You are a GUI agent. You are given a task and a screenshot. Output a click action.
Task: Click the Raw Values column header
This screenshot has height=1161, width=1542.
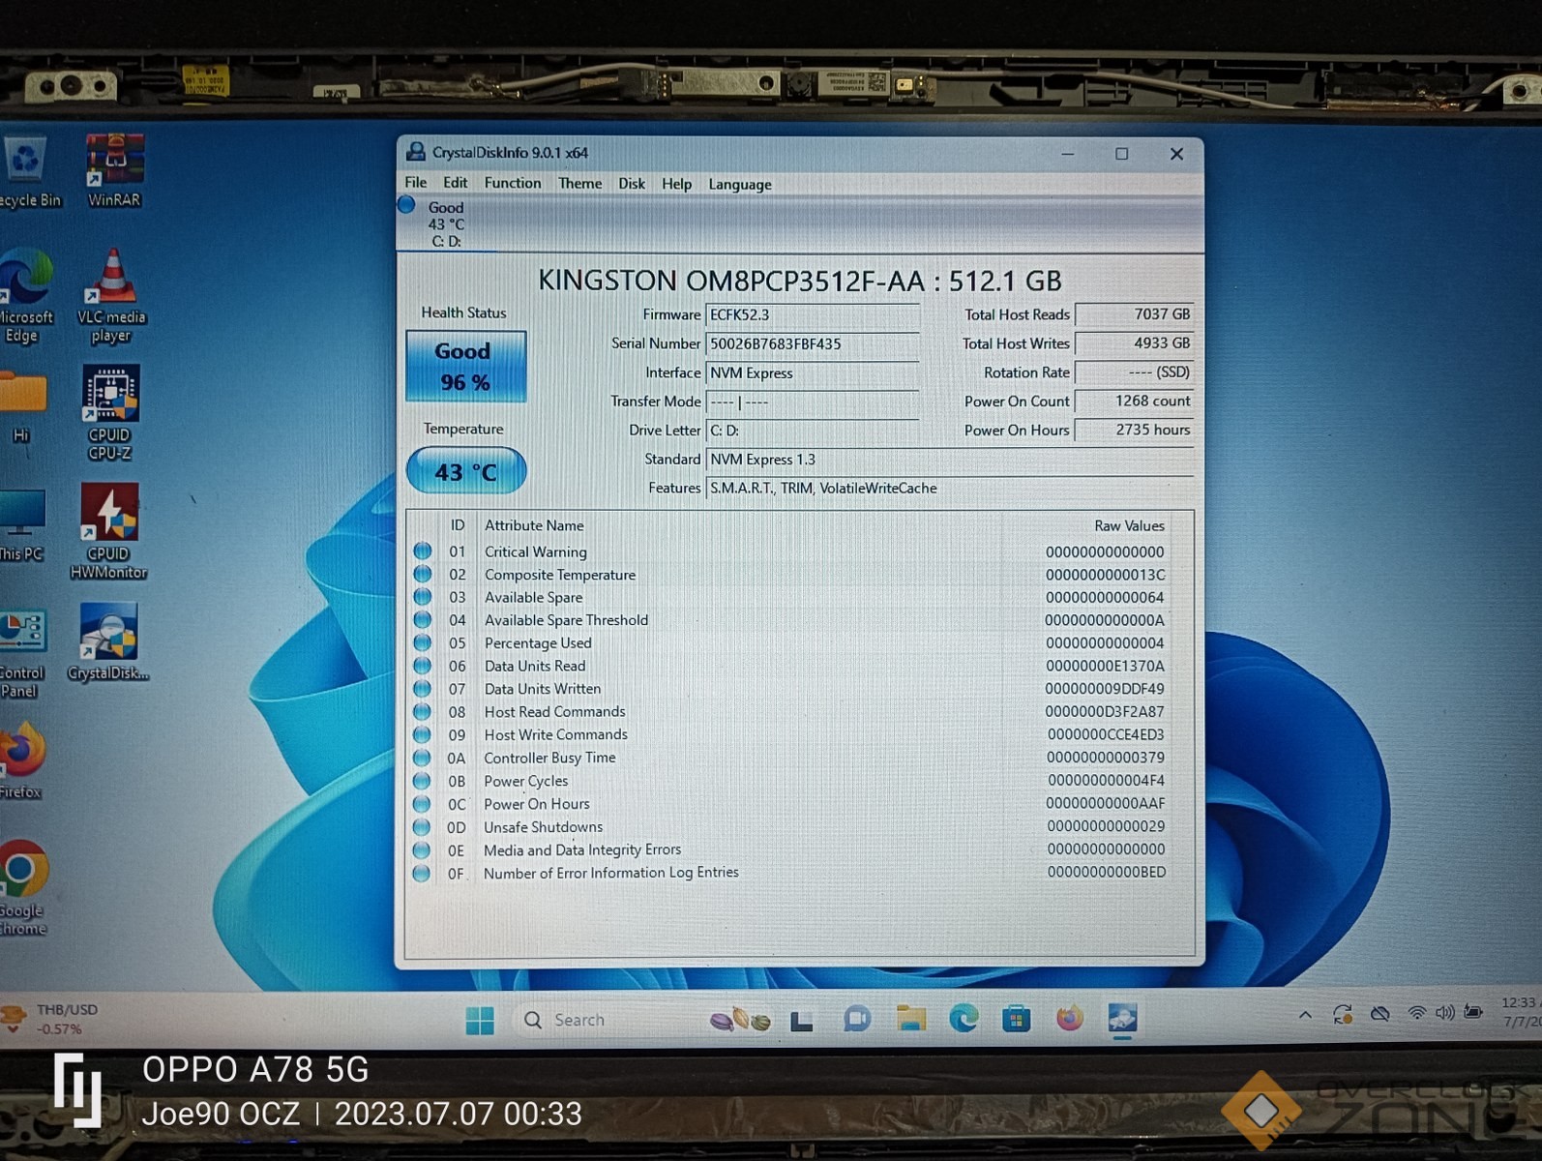point(1129,525)
